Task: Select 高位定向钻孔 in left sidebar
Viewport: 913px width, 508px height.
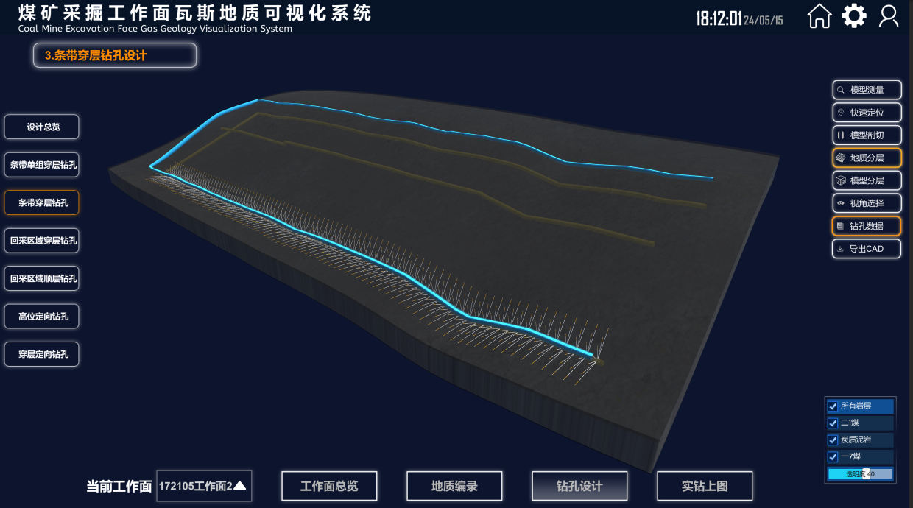Action: pyautogui.click(x=42, y=317)
